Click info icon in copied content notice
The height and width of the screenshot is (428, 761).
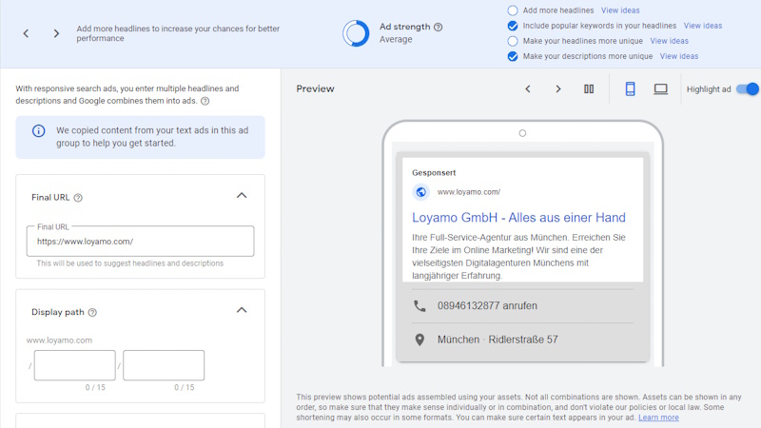click(38, 131)
